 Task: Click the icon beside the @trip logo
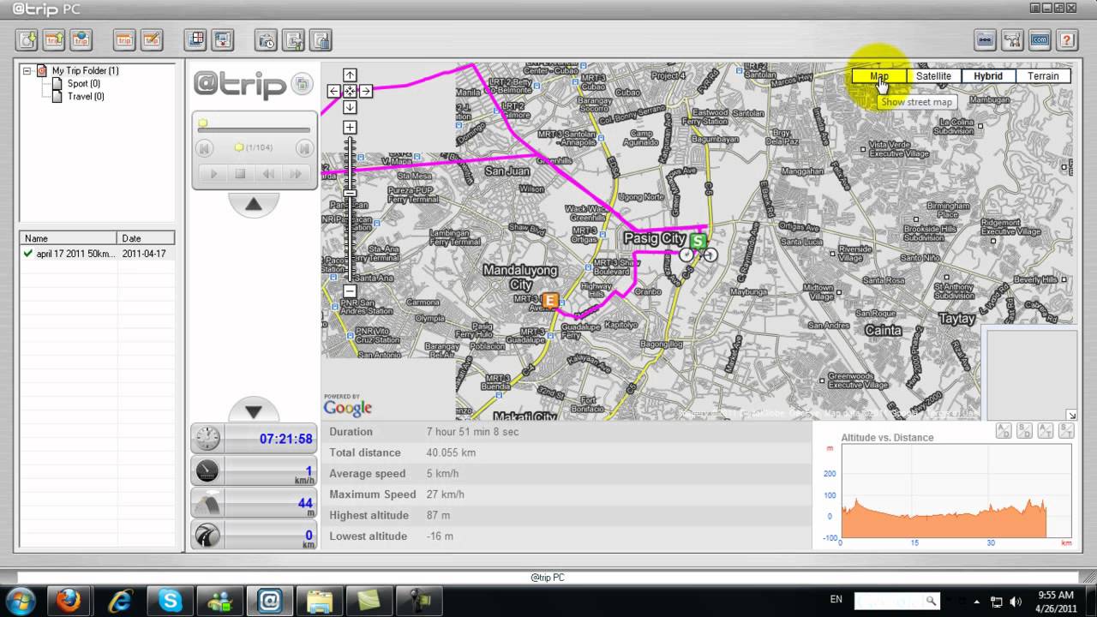(302, 84)
